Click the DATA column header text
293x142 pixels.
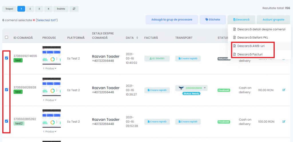(130, 38)
